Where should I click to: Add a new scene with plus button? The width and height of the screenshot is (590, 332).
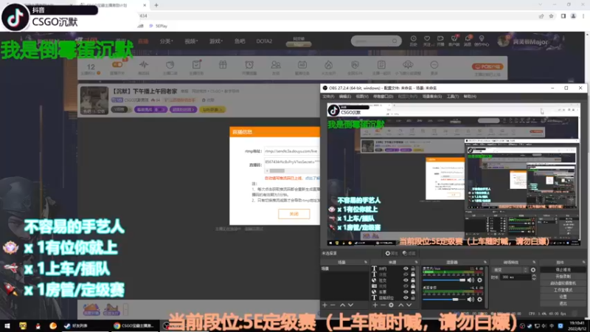(324, 305)
